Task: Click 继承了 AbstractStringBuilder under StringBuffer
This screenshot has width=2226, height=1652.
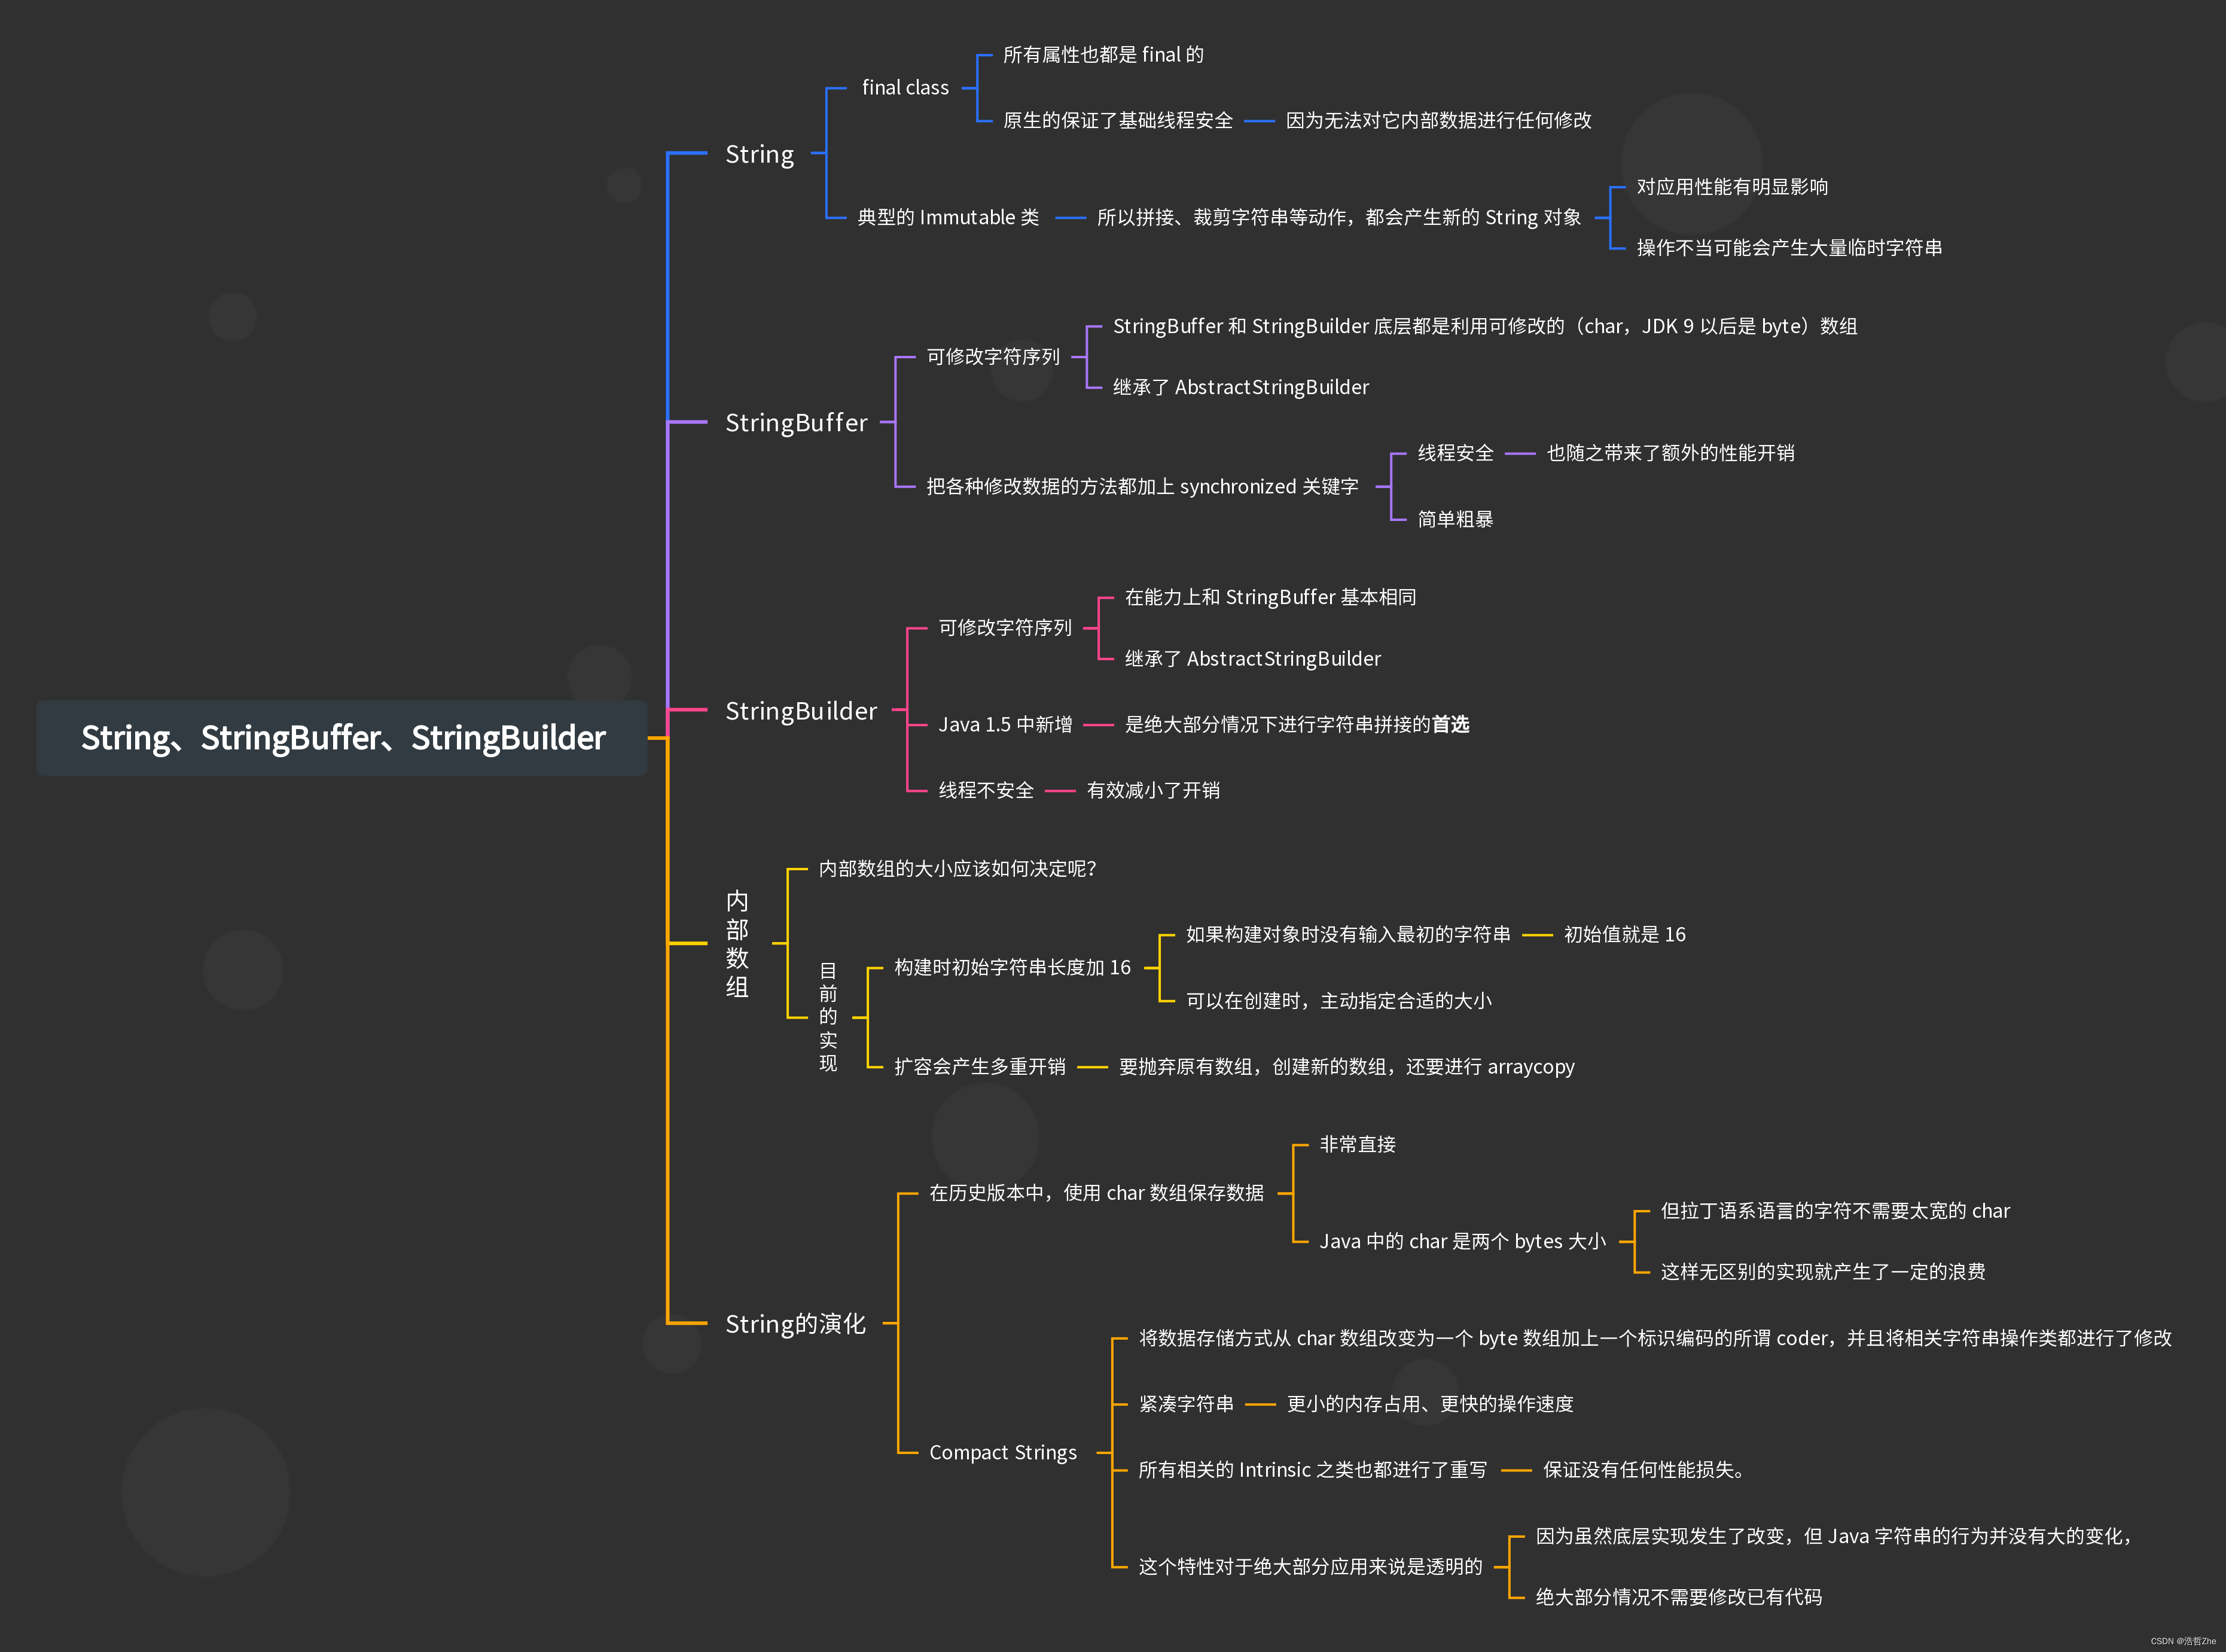Action: [x=1240, y=387]
